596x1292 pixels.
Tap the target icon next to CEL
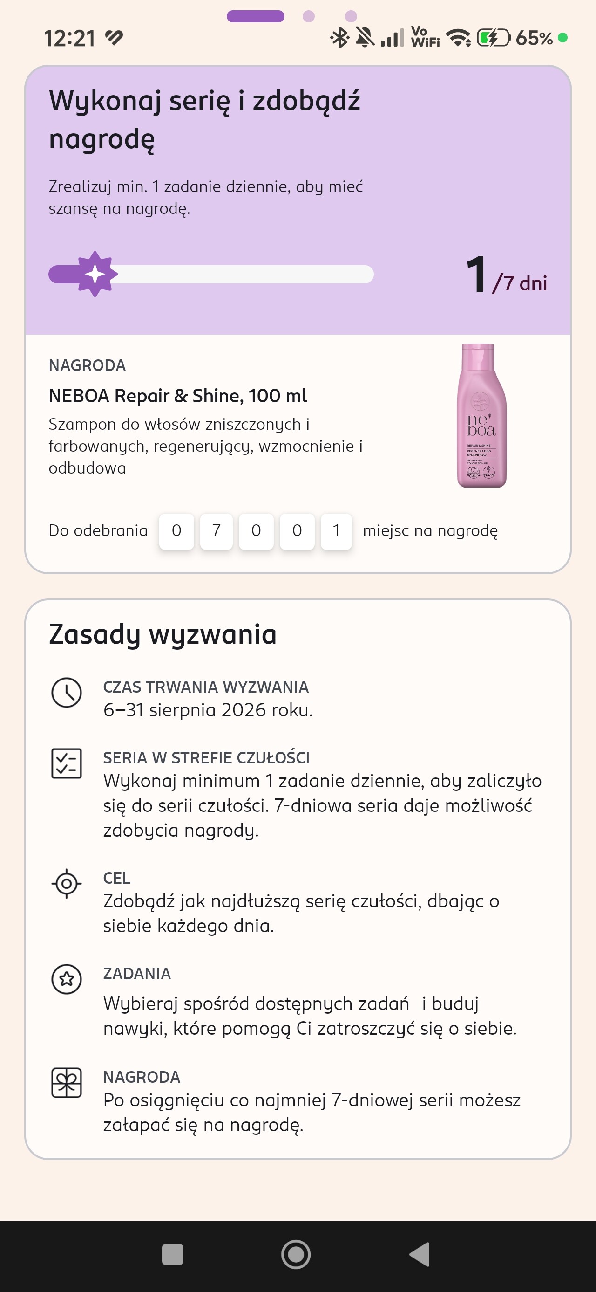pyautogui.click(x=67, y=883)
